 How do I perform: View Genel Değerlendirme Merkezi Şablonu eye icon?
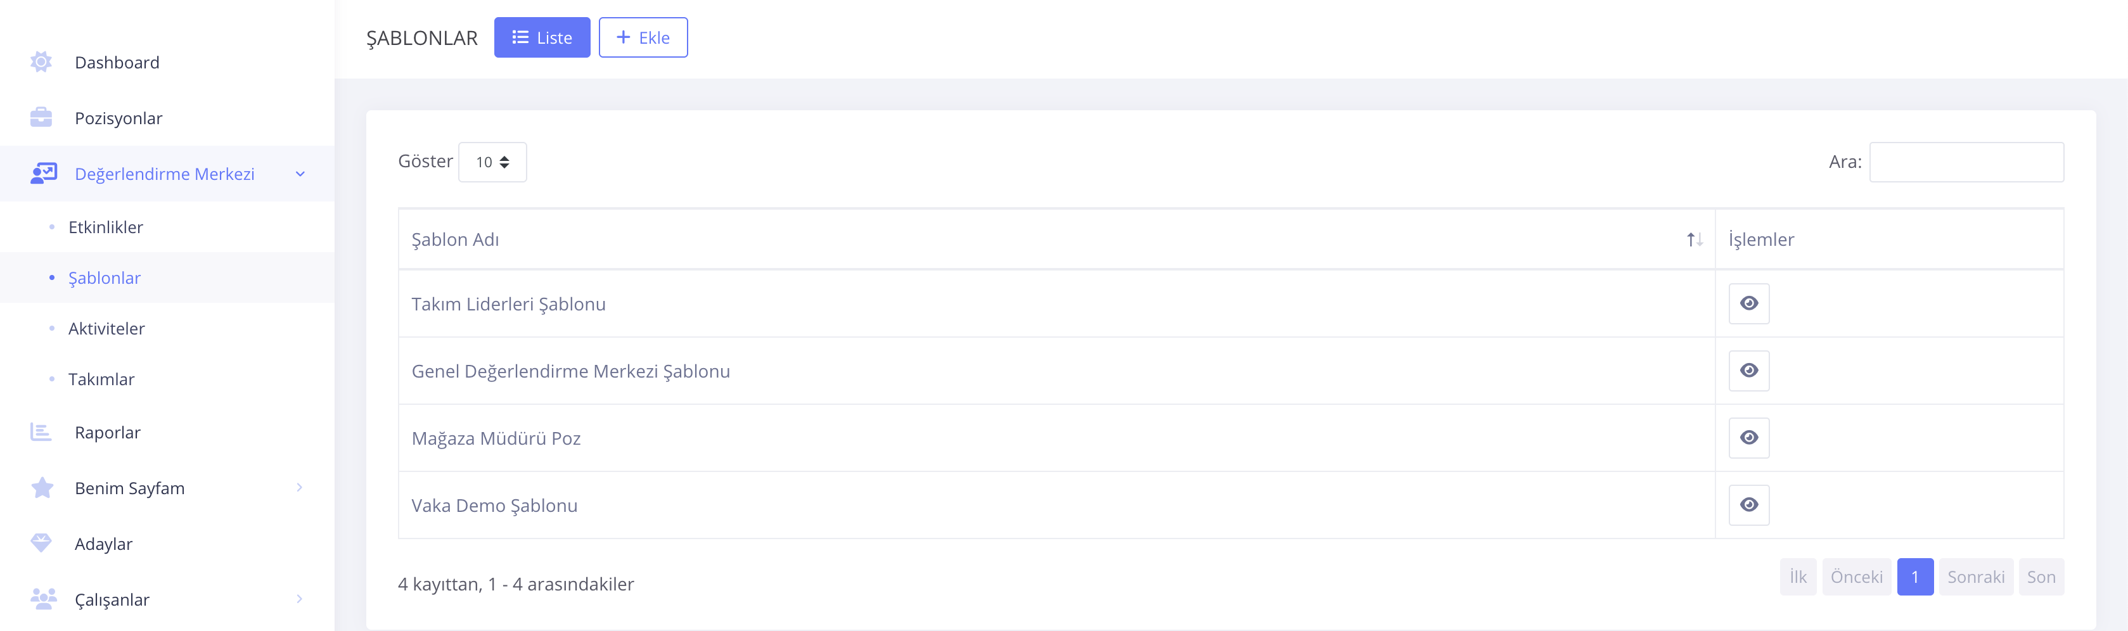click(x=1749, y=370)
